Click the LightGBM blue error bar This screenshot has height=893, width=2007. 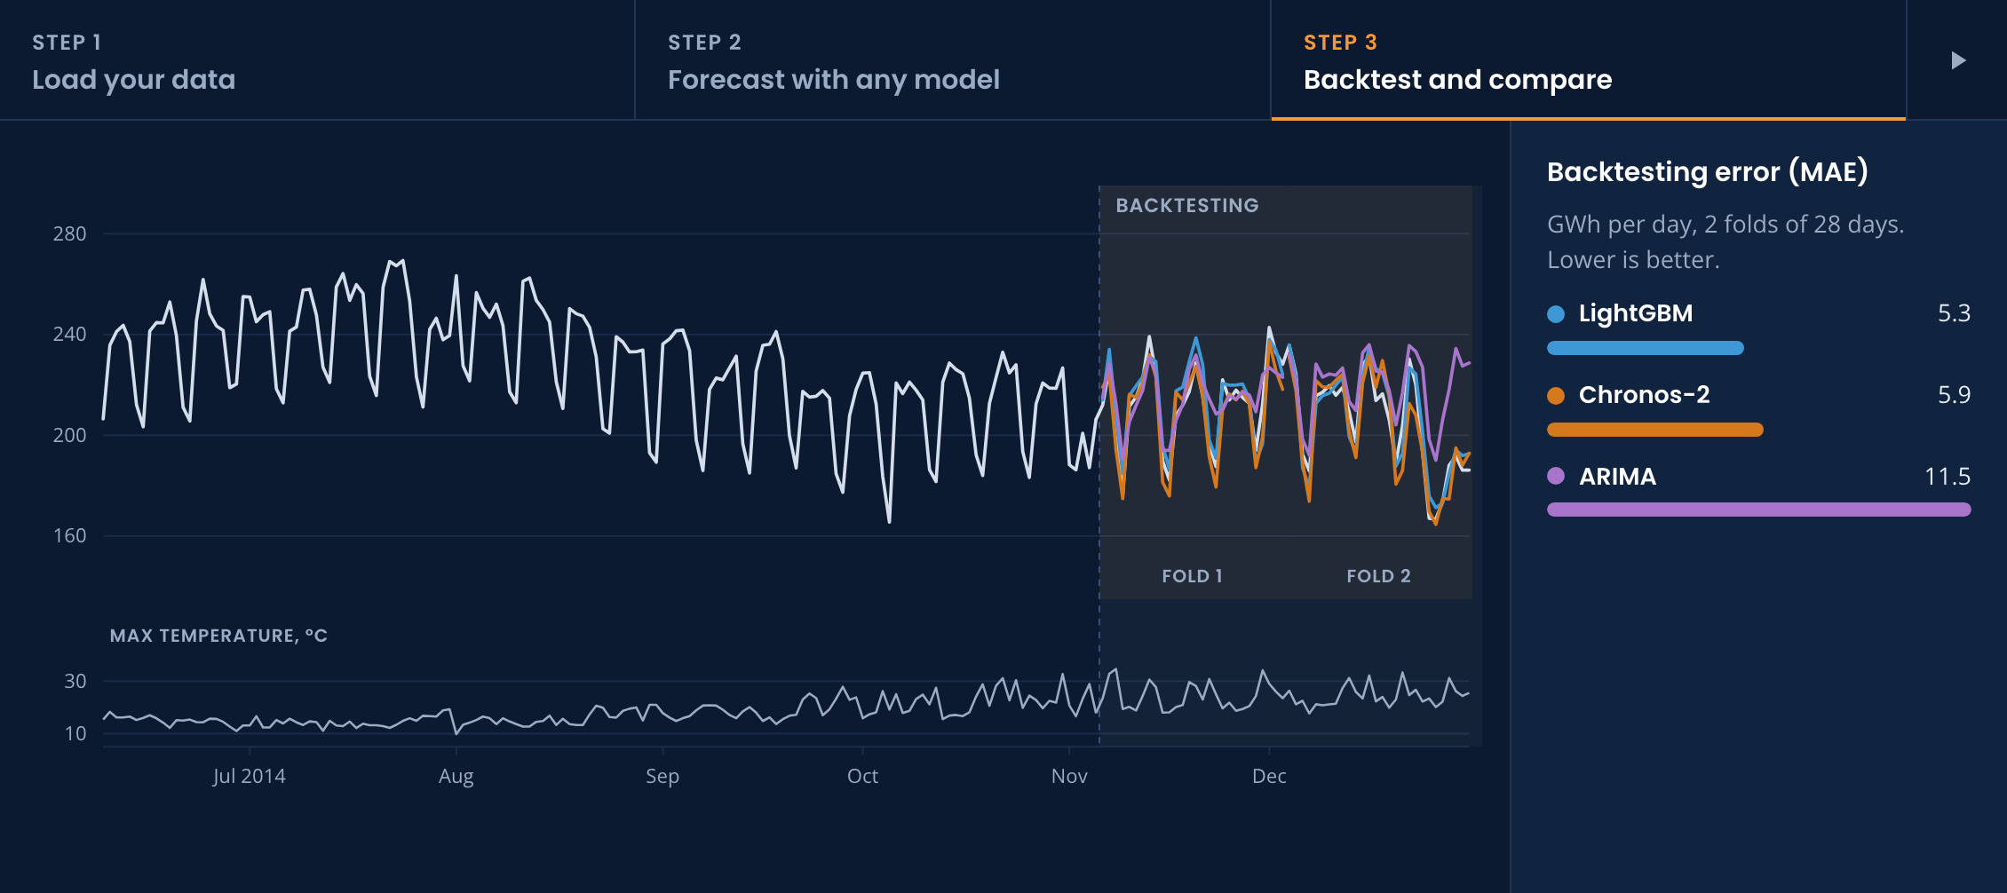tap(1646, 348)
